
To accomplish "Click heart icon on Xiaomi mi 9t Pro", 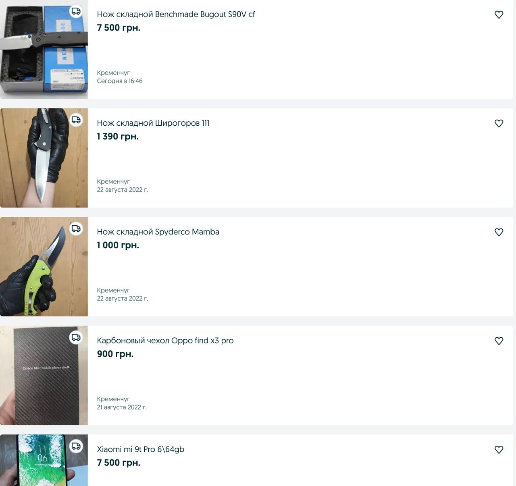I will [499, 450].
